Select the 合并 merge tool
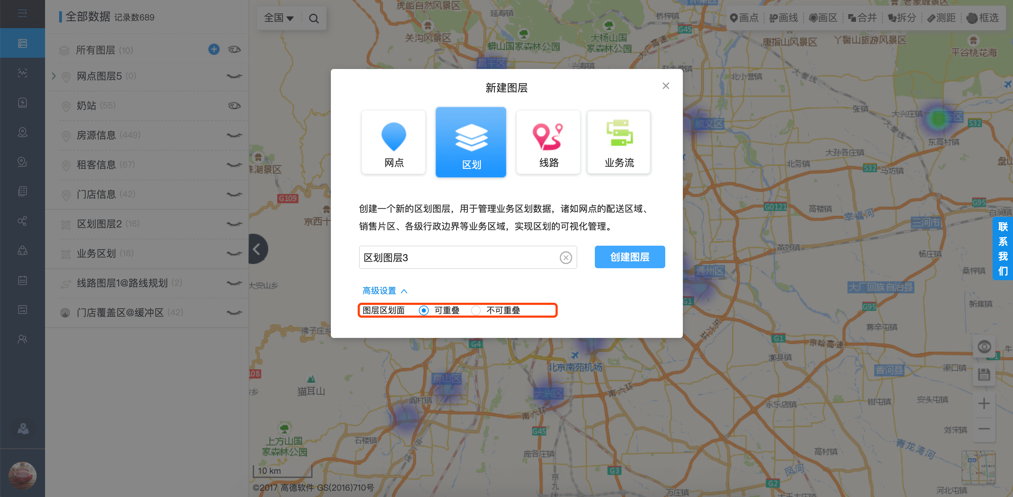 click(x=862, y=18)
